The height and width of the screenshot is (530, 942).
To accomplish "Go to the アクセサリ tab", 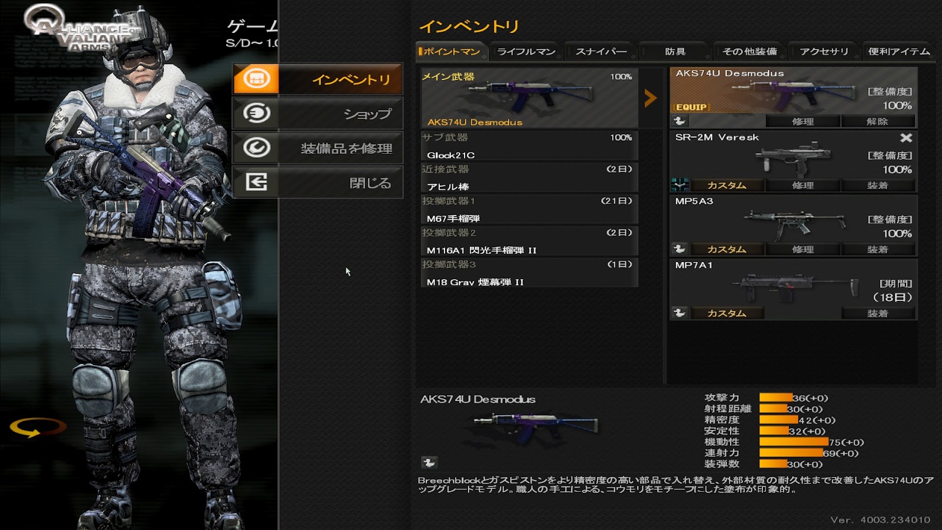I will tap(824, 51).
